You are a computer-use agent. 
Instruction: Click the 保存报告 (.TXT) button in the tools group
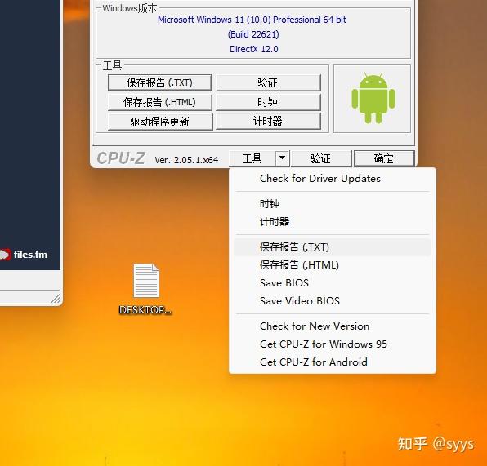click(x=160, y=82)
